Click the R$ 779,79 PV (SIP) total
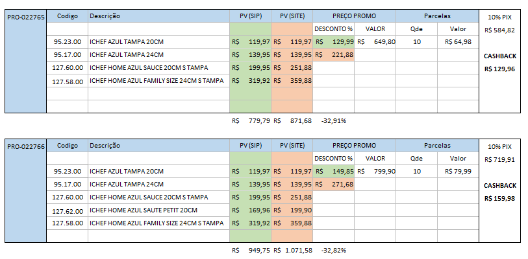This screenshot has width=528, height=259. pyautogui.click(x=250, y=120)
